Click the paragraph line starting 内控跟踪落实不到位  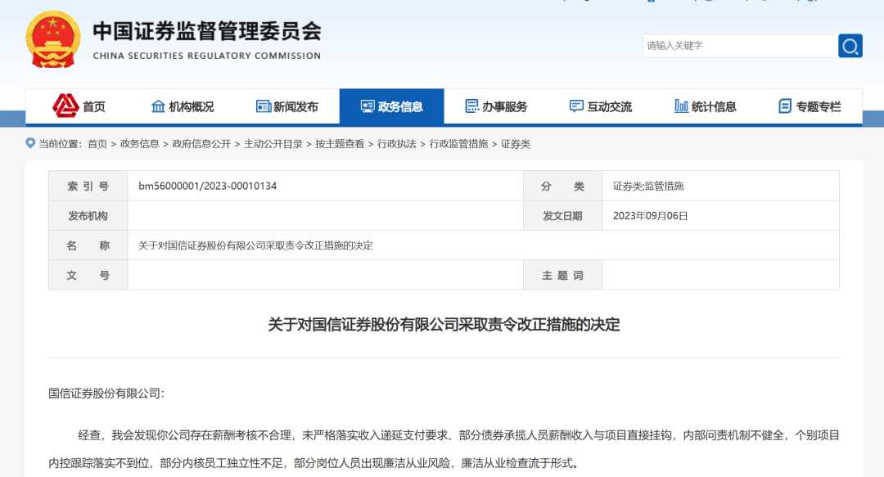313,463
